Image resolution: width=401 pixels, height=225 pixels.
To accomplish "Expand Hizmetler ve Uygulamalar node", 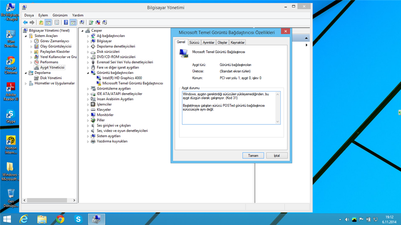I will click(x=26, y=83).
